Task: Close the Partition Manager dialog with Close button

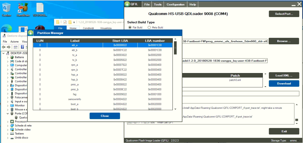Action: 105,116
